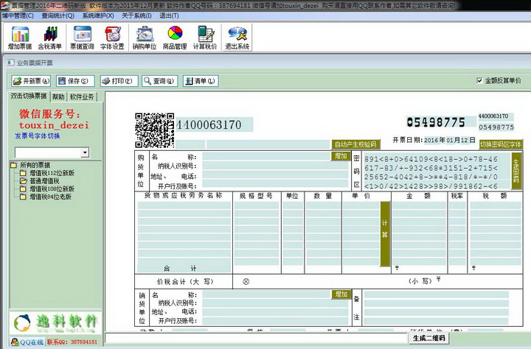This screenshot has width=531, height=349.
Task: Click 购货单位 纳税人识别号 input field
Action: [275, 166]
